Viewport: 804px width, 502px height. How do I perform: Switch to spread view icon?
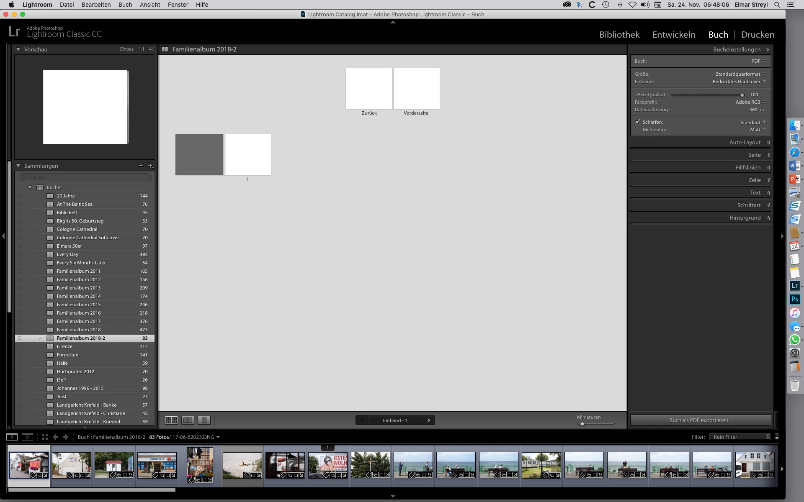188,420
